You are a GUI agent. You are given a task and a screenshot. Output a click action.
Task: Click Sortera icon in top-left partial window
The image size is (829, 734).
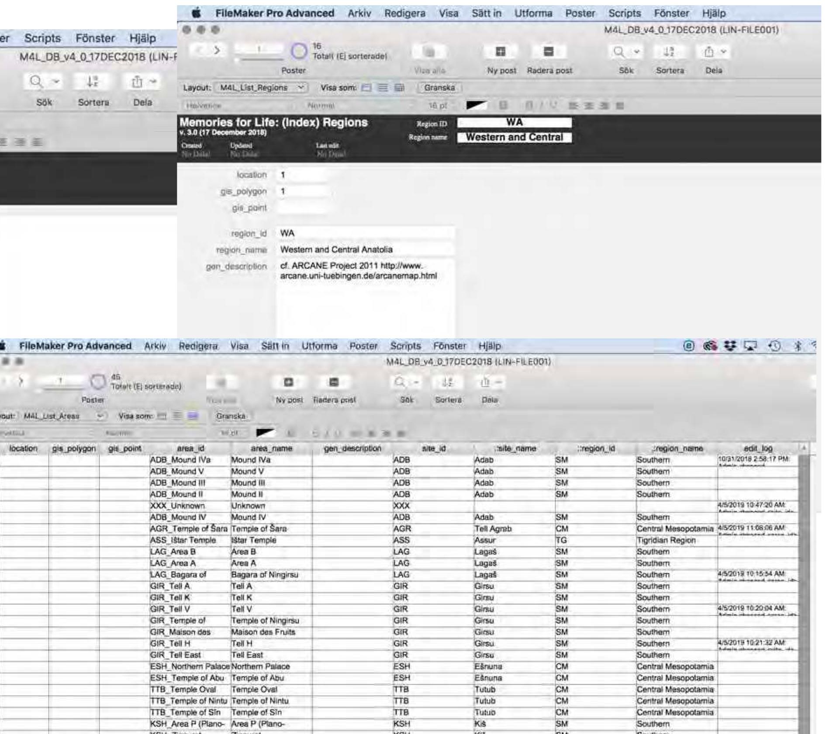coord(92,82)
